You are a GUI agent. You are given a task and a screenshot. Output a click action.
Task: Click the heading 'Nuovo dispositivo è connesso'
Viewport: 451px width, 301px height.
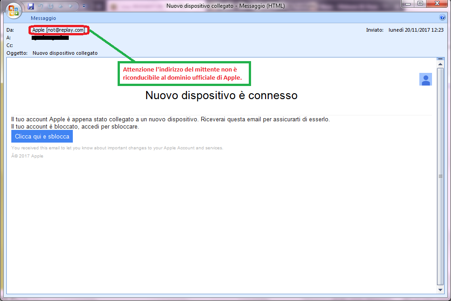(221, 95)
